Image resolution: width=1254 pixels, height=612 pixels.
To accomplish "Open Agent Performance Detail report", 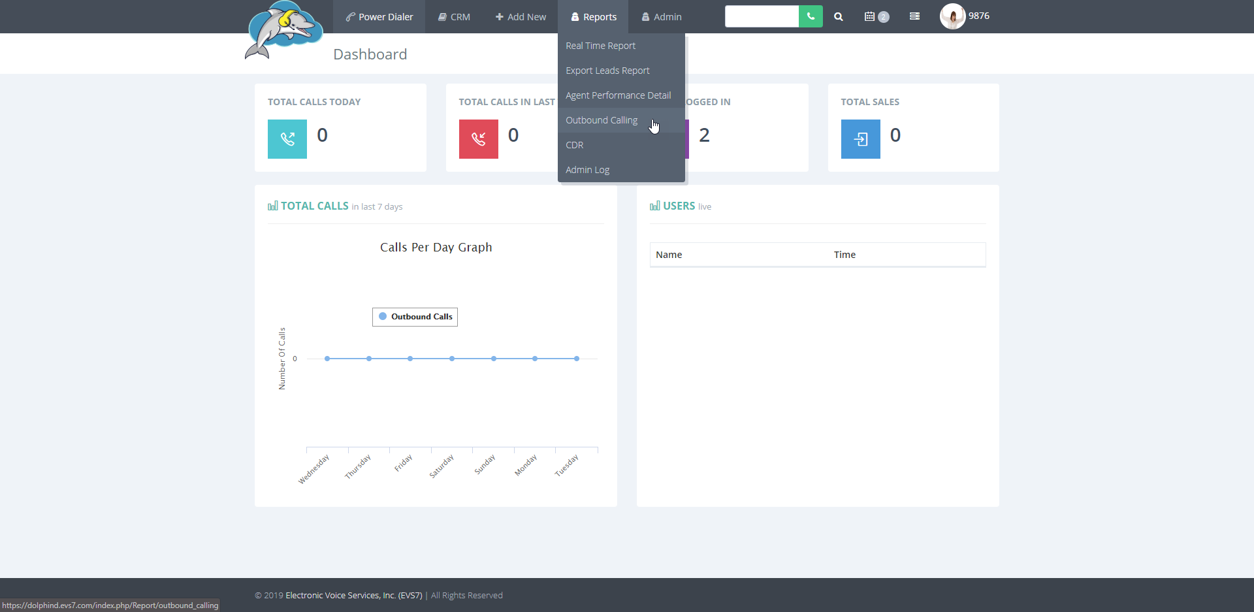I will [621, 95].
